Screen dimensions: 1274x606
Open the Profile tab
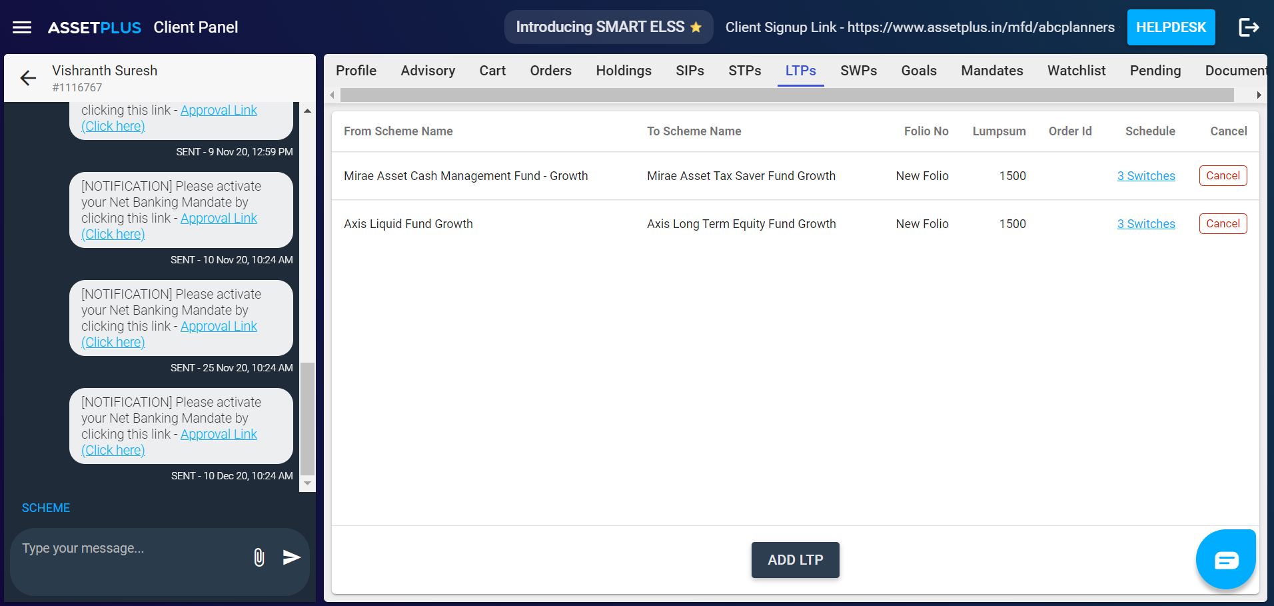[x=356, y=71]
